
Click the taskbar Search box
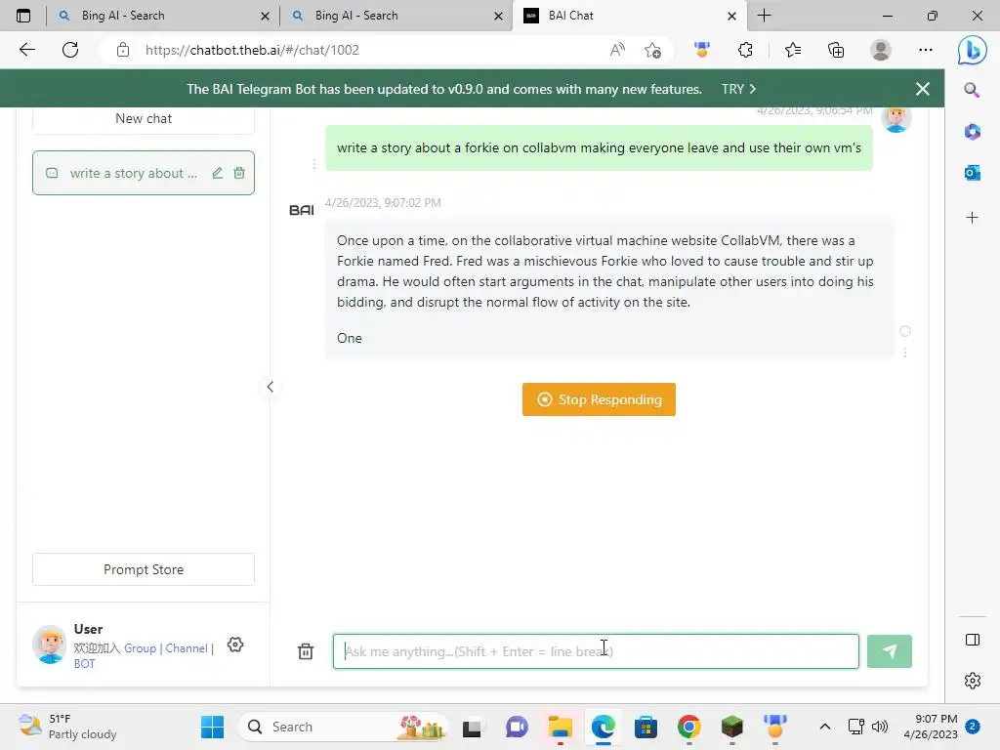[x=343, y=727]
